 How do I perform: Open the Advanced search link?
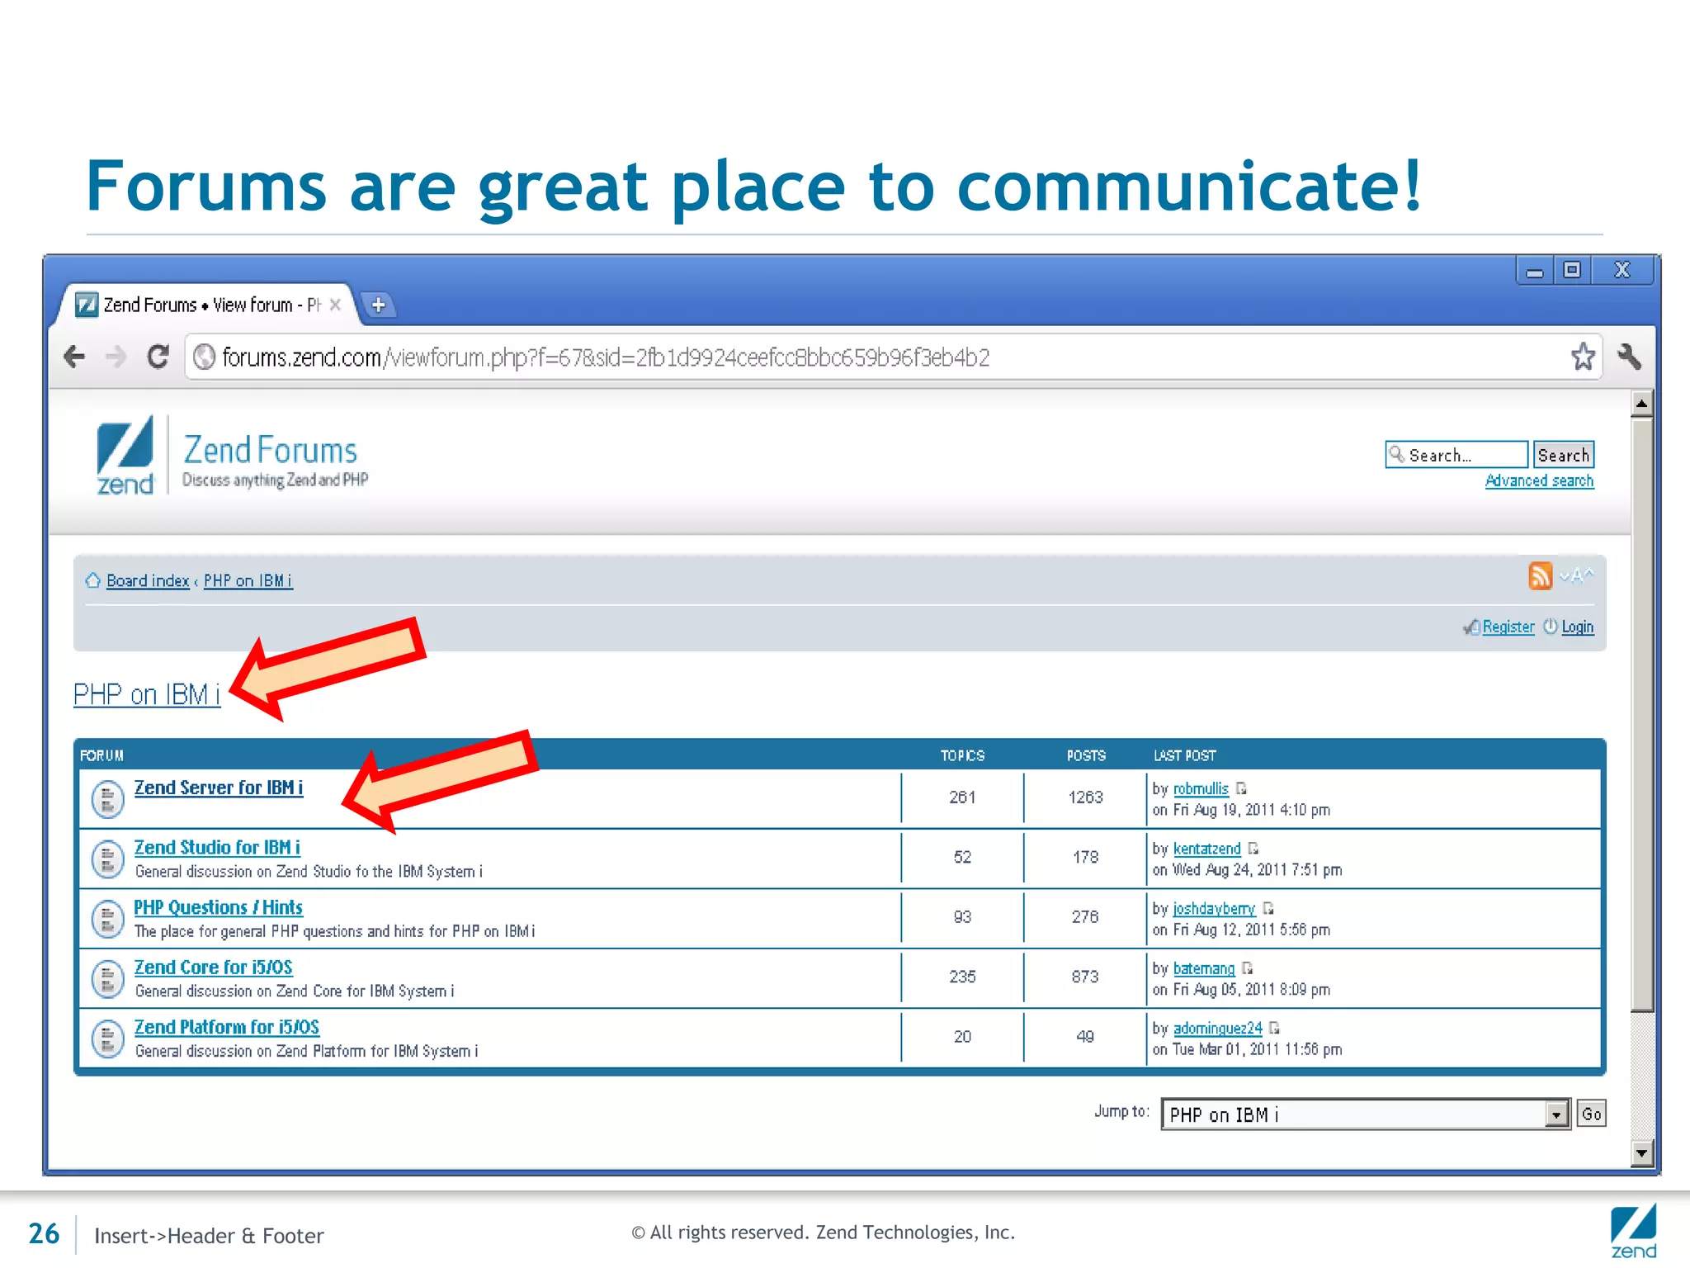point(1539,480)
